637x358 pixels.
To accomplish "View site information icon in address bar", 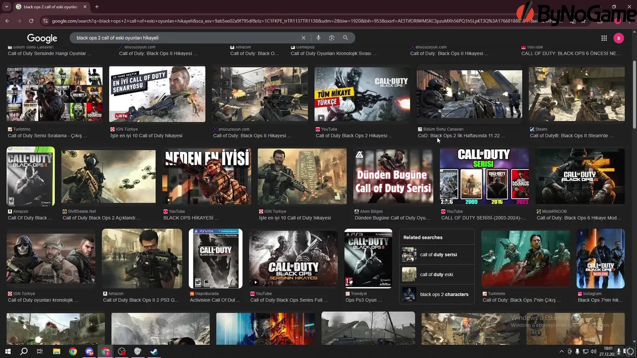I will [x=45, y=21].
